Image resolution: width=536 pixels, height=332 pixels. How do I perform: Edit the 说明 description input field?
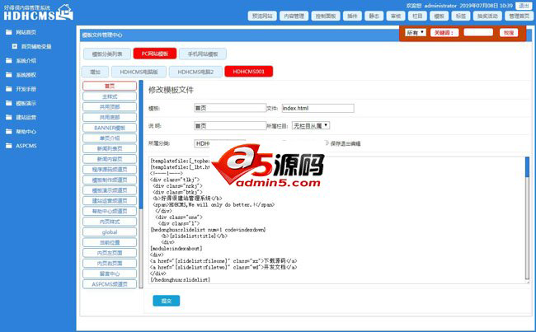230,126
